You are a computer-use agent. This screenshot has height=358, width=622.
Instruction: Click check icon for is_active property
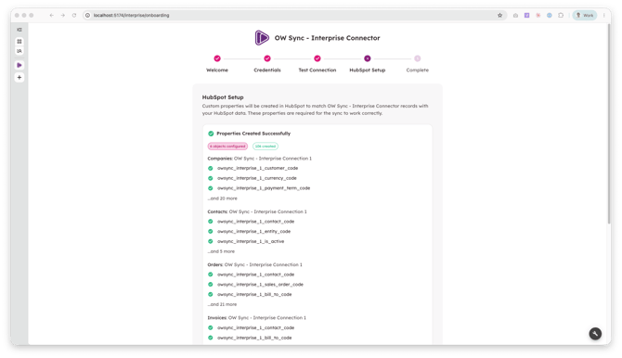(x=211, y=241)
